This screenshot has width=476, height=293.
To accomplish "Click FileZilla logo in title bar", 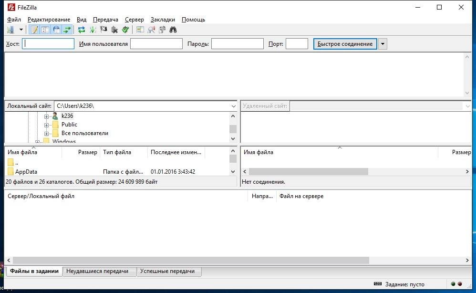I will tap(11, 7).
